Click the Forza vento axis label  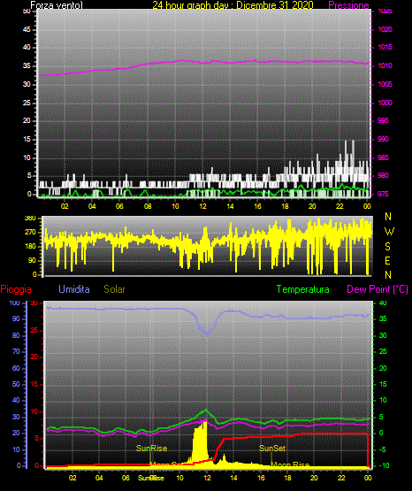tap(57, 5)
